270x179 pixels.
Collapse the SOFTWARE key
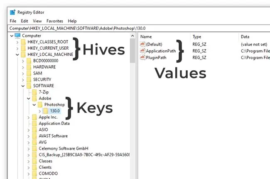(x=23, y=86)
